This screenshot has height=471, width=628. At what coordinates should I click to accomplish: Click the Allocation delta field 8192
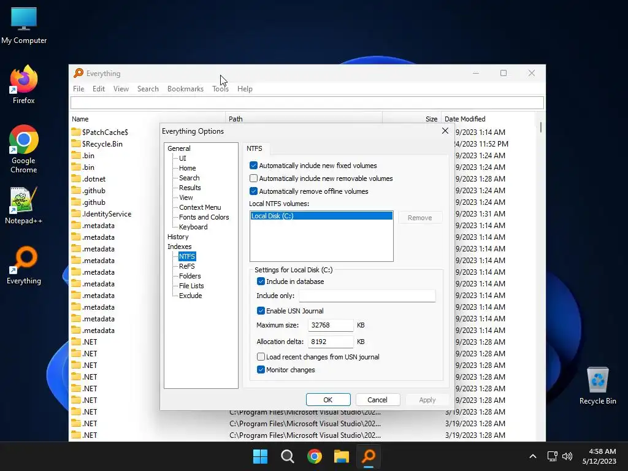point(331,342)
